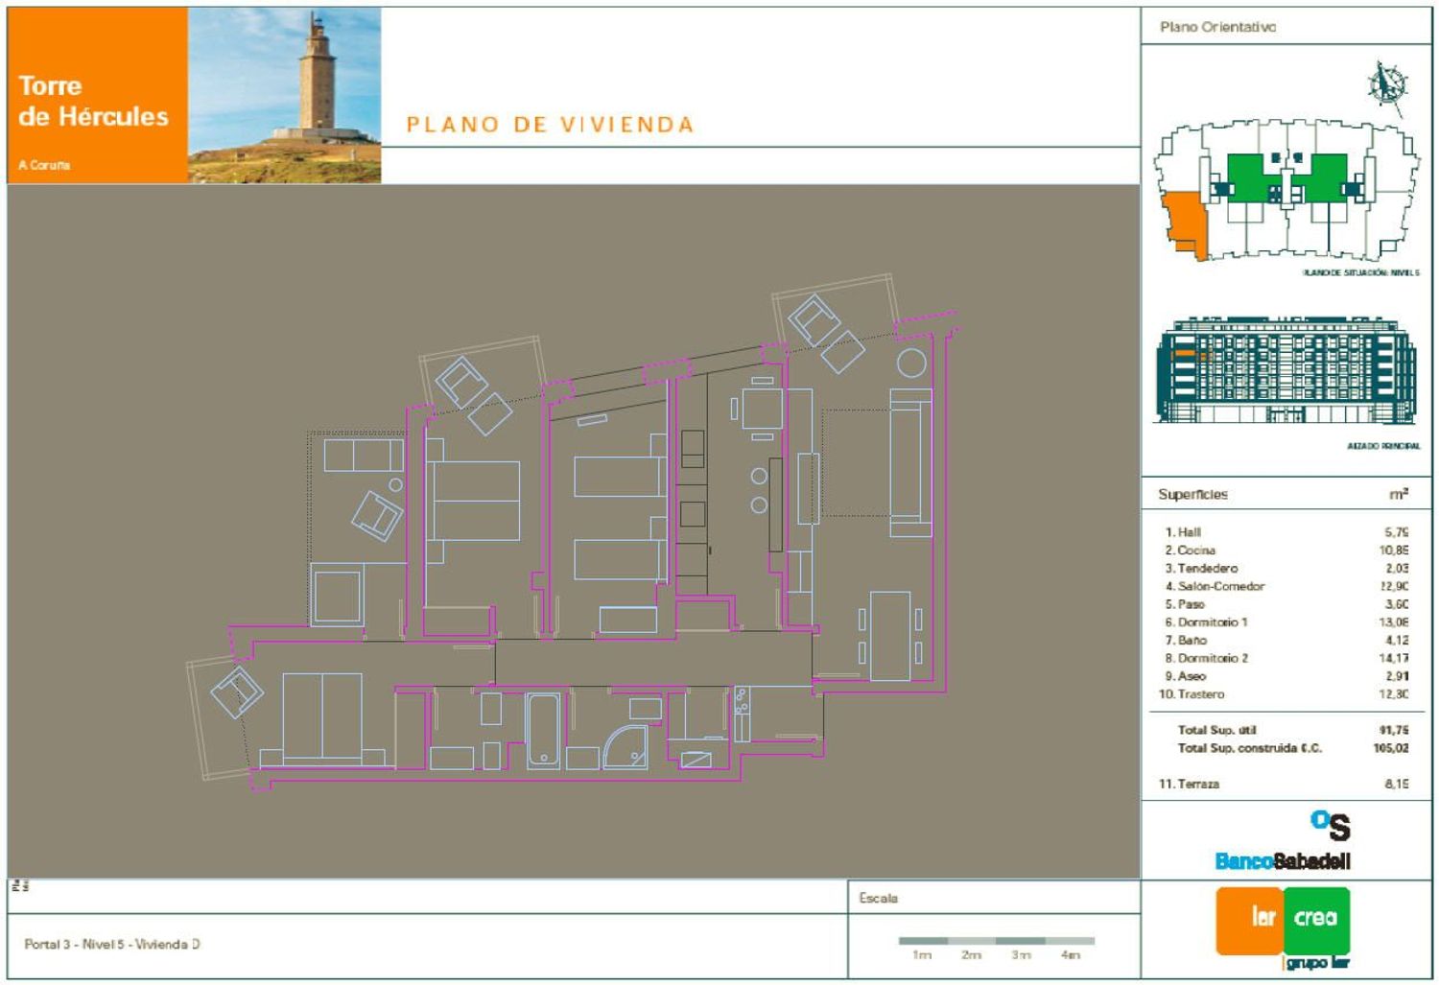Click the kitchen stove burners symbol
The width and height of the screenshot is (1439, 985).
pyautogui.click(x=742, y=701)
